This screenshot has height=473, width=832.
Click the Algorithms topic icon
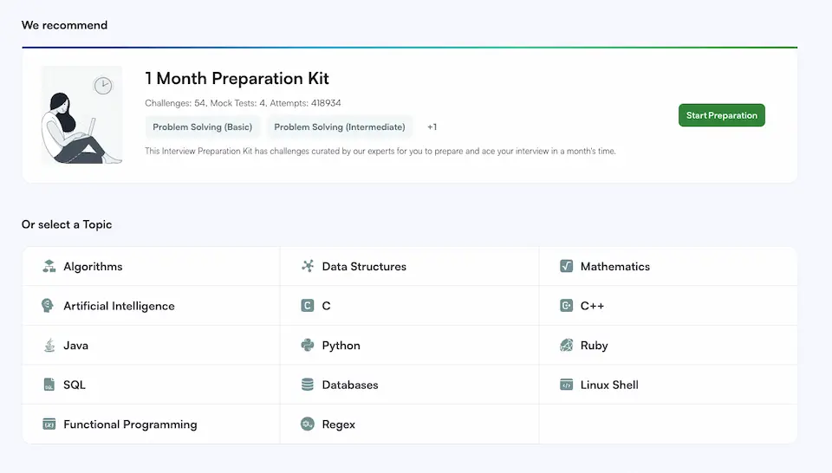[49, 266]
